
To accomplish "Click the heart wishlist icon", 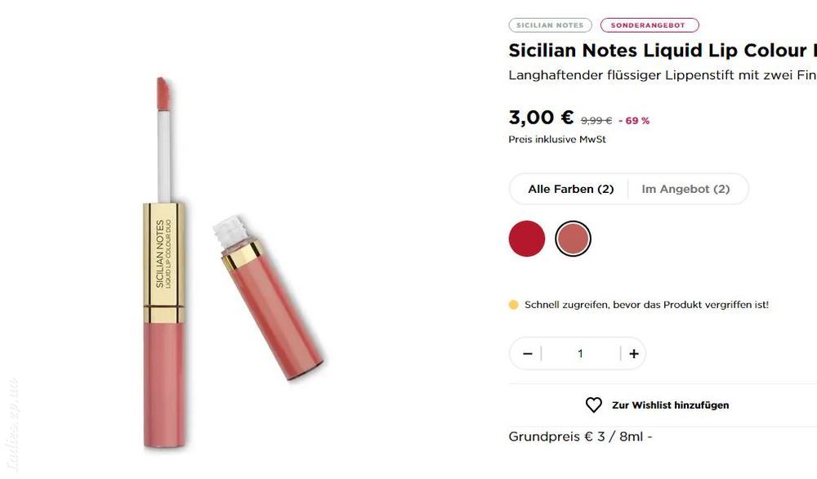I will 593,405.
